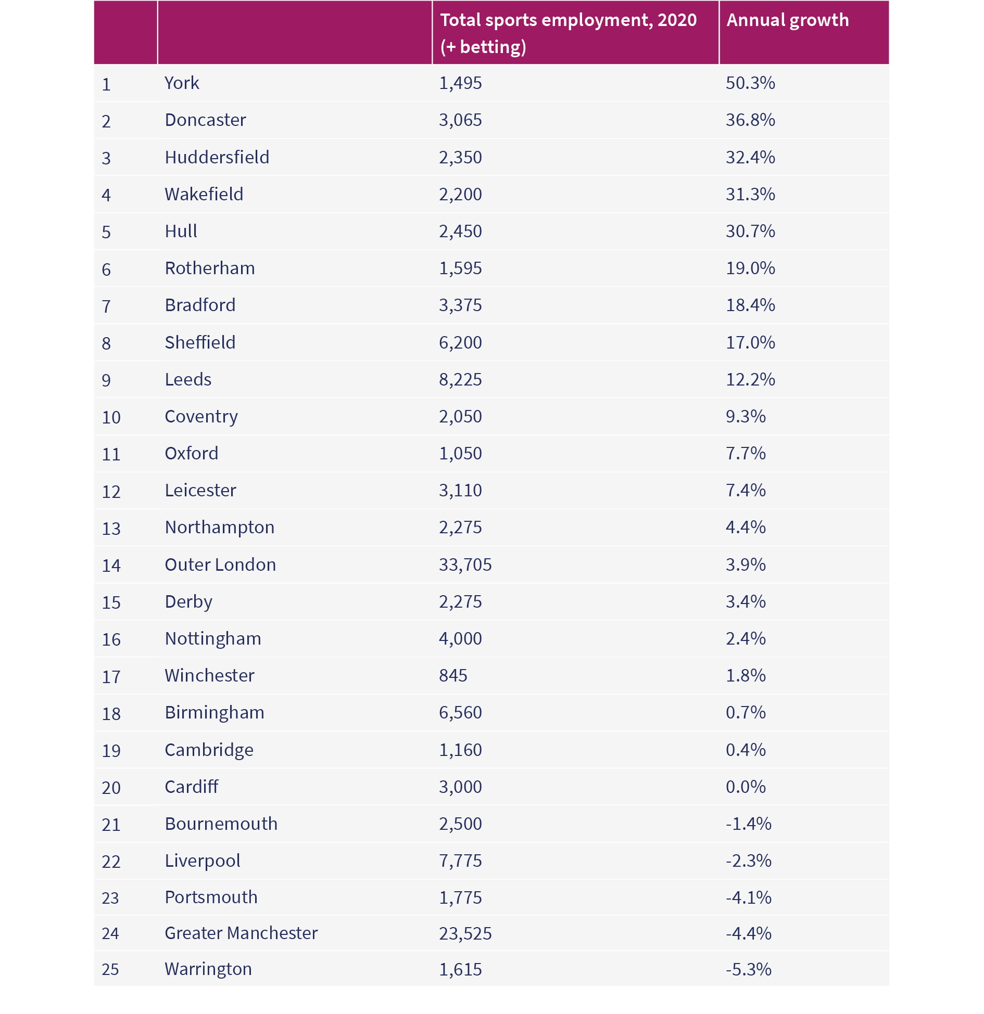
Task: Select Leeds employment value 8,225
Action: coord(460,379)
